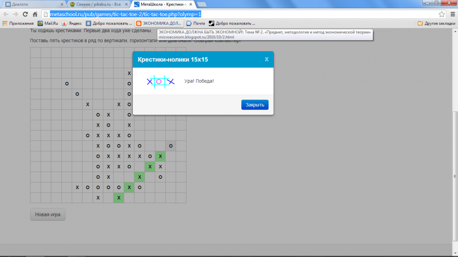
Task: Start a new game with Новая игра
Action: coord(48,214)
